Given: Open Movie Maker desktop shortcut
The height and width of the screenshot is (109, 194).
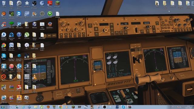Looking at the screenshot, I should click(x=34, y=15).
